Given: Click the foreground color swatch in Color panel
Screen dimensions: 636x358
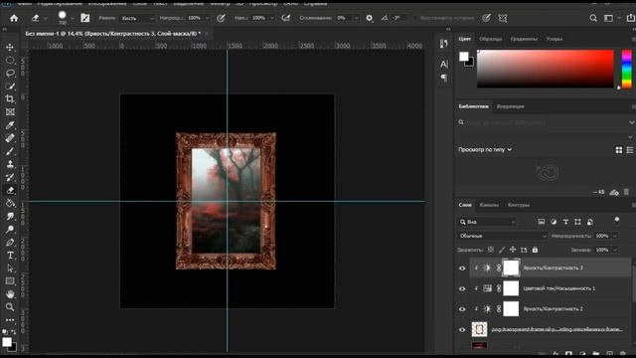Looking at the screenshot, I should 464,57.
